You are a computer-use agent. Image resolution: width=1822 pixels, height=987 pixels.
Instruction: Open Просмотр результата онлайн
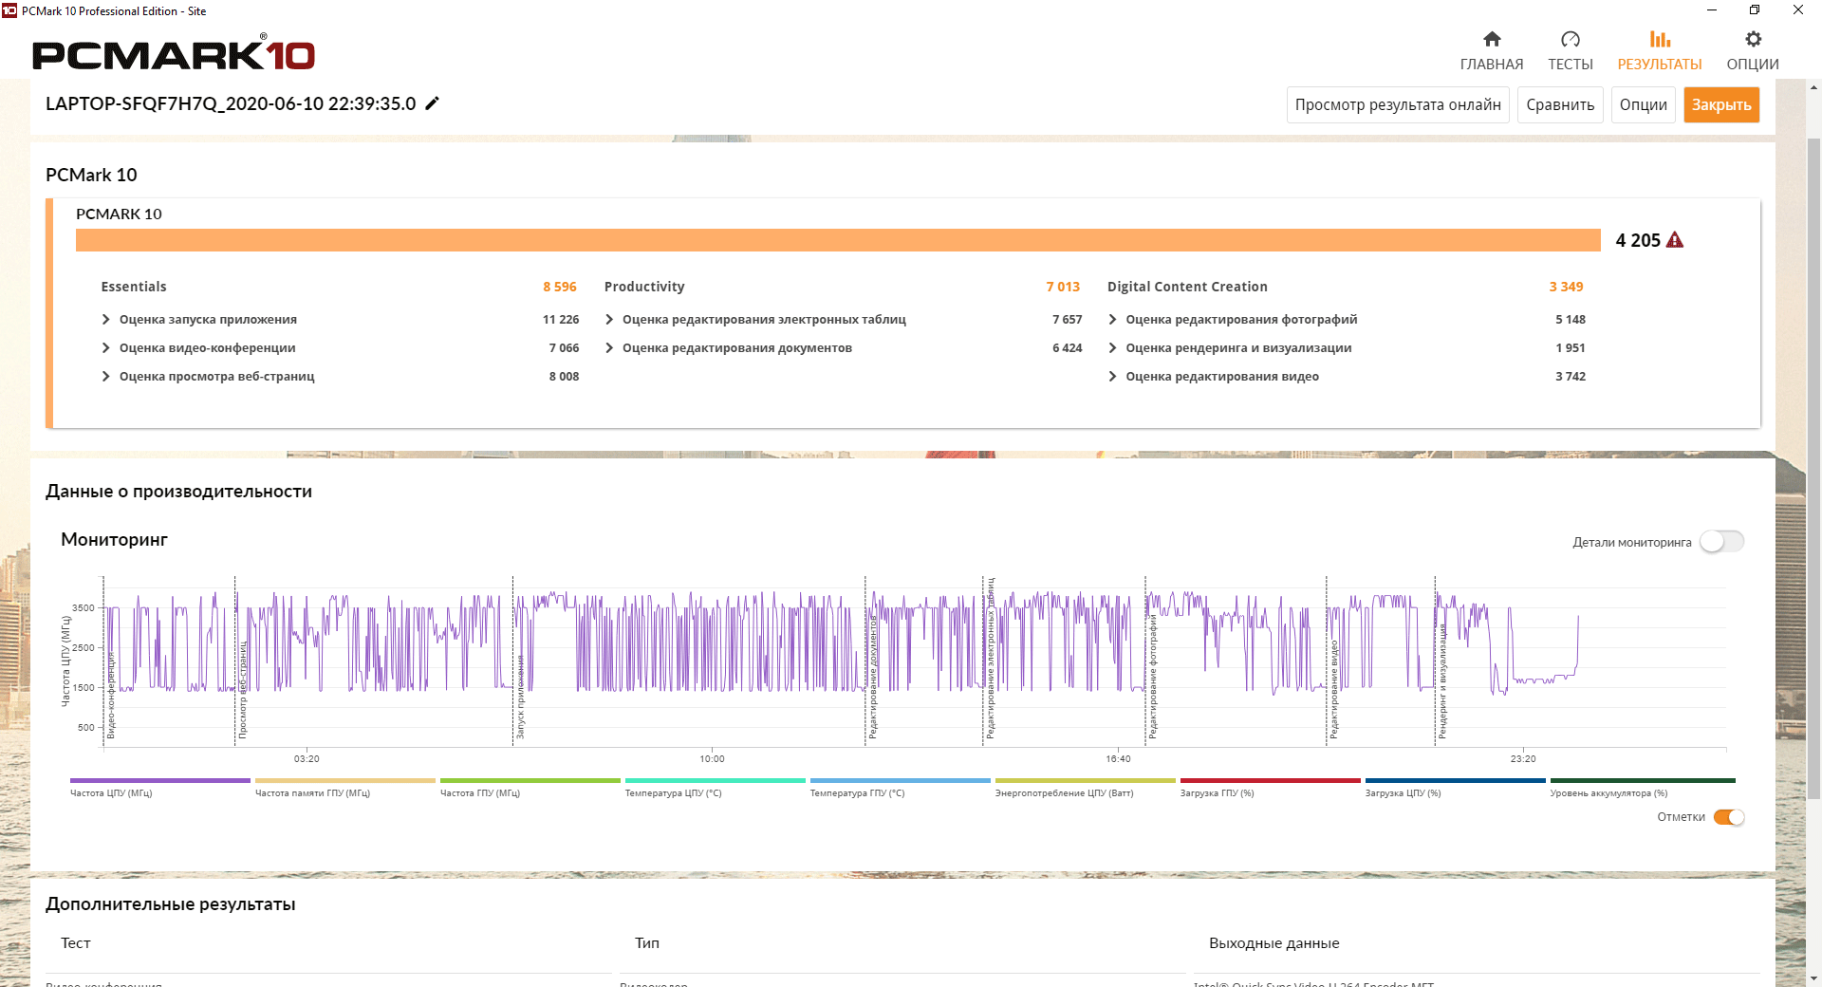(1398, 104)
